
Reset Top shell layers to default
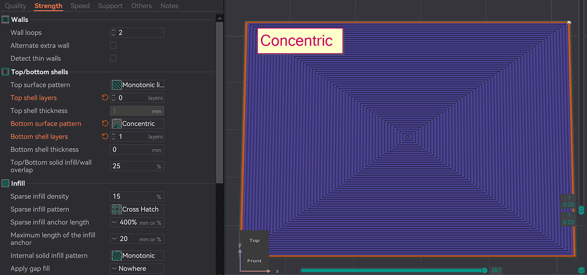point(105,98)
